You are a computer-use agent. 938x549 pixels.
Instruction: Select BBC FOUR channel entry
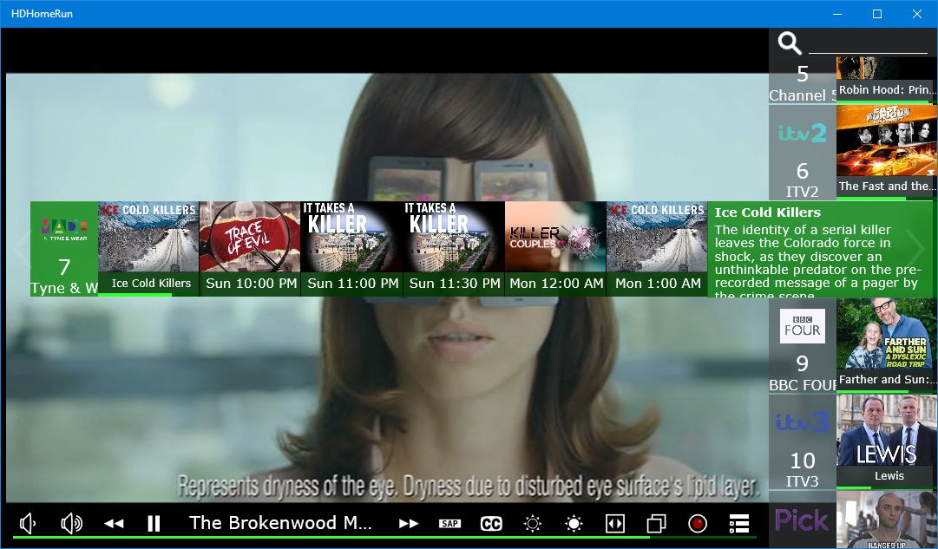pyautogui.click(x=802, y=347)
